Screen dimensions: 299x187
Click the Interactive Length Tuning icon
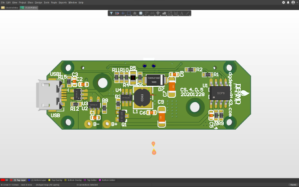[152, 13]
